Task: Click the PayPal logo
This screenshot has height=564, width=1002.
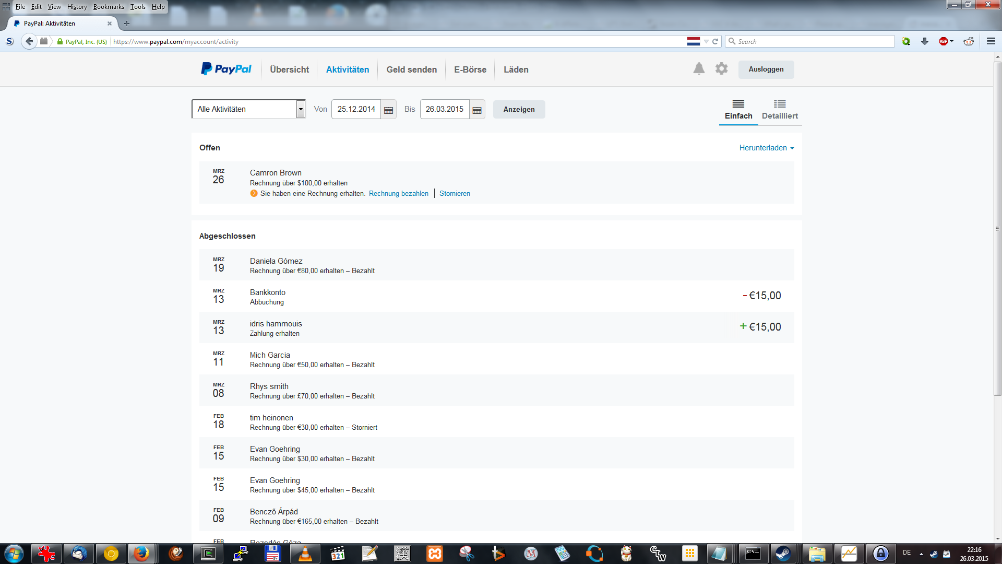Action: 226,69
